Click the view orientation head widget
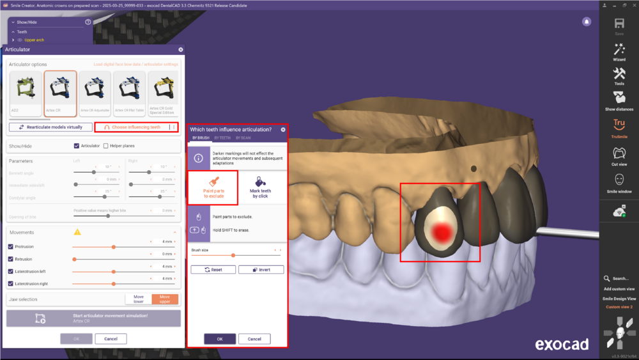This screenshot has height=360, width=639. tap(620, 333)
